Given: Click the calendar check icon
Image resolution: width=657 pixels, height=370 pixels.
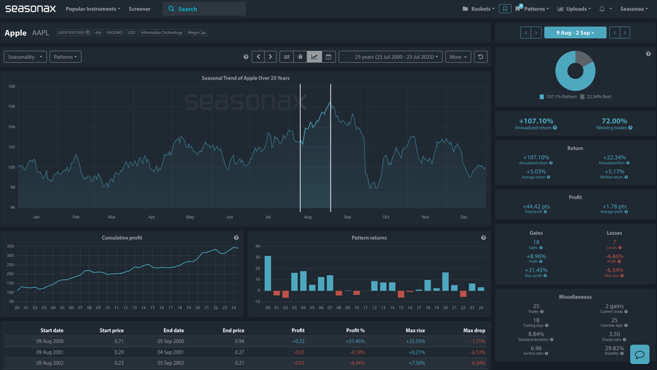Looking at the screenshot, I should point(328,57).
